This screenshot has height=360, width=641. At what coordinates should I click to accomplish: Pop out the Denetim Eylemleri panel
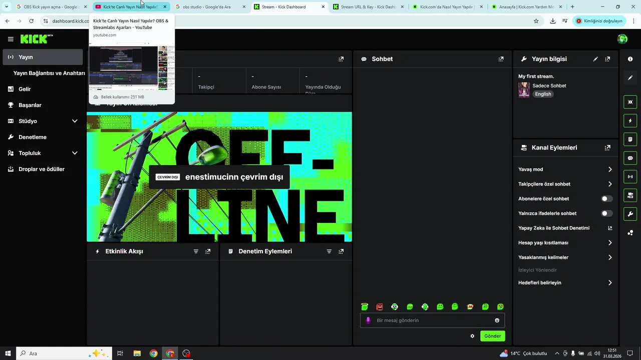[341, 251]
